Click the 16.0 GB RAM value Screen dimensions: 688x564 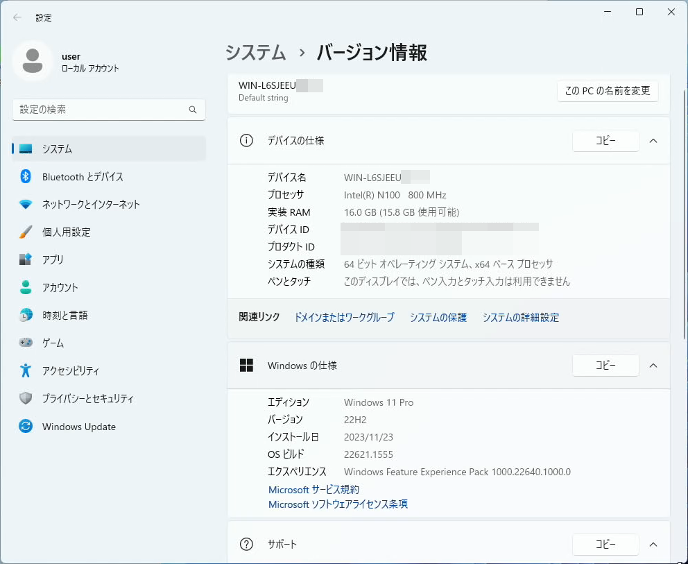coord(402,212)
